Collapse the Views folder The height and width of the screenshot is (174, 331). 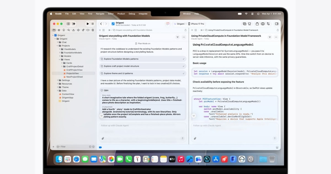tap(60, 59)
